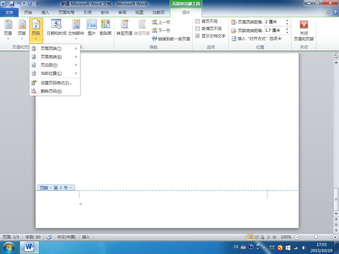This screenshot has width=339, height=254.
Task: Expand 页面底端 submenu
Action: [55, 57]
